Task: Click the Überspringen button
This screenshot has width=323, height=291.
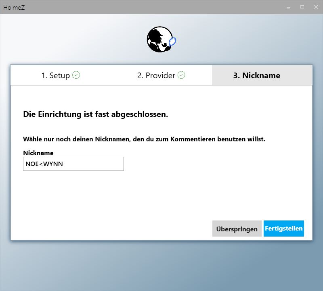Action: click(x=237, y=229)
